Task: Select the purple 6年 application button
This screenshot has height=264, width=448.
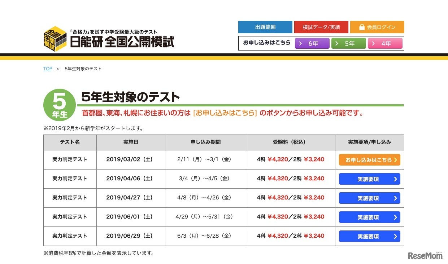Action: [312, 43]
